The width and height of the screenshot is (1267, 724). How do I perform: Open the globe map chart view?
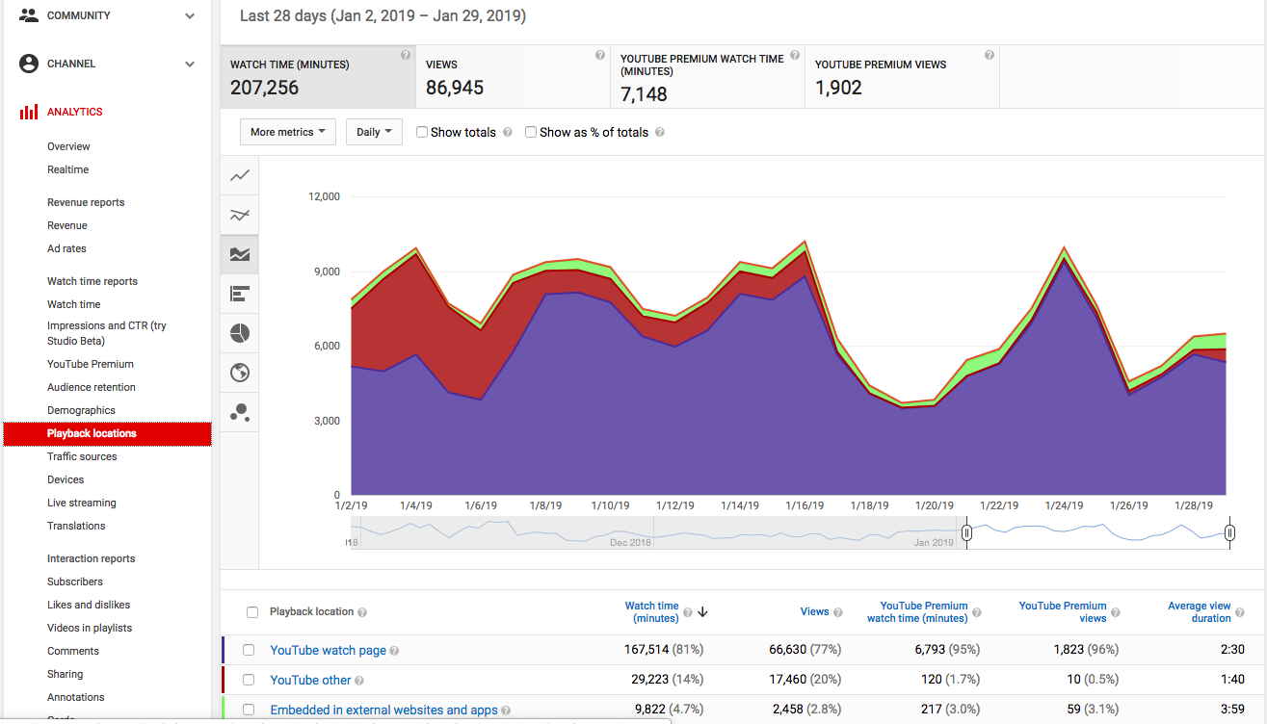[240, 373]
